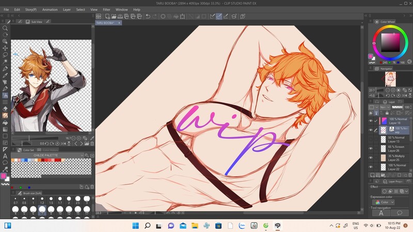Hide the wip text layer eye icon

coord(371,130)
